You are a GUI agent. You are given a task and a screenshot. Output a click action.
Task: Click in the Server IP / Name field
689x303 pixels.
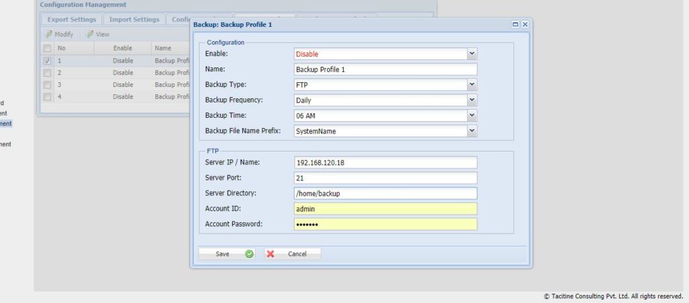pos(385,162)
